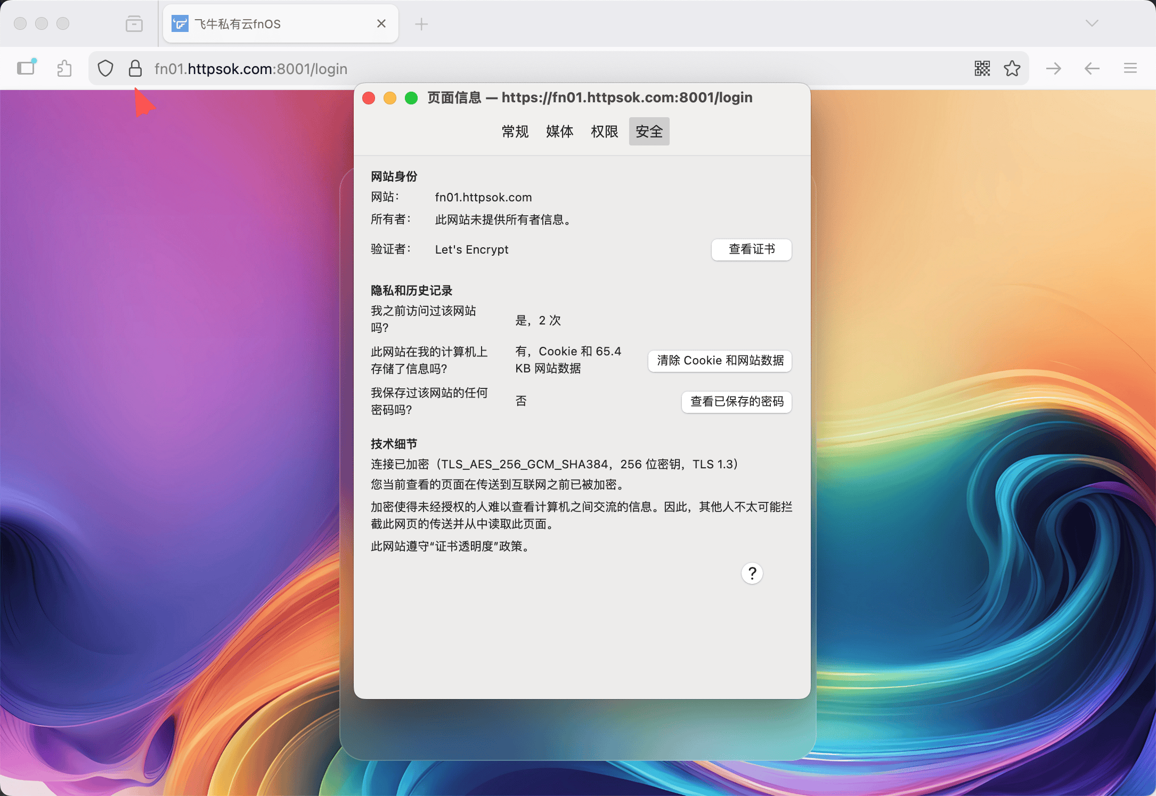Click the padlock site security icon
This screenshot has width=1156, height=796.
[x=135, y=69]
